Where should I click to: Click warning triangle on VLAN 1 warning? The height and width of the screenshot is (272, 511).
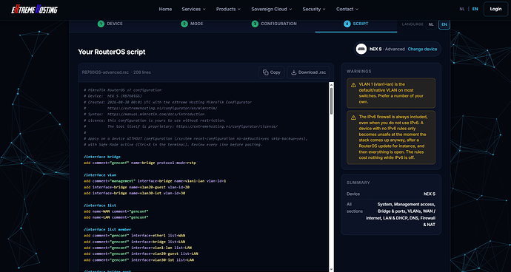tap(353, 85)
